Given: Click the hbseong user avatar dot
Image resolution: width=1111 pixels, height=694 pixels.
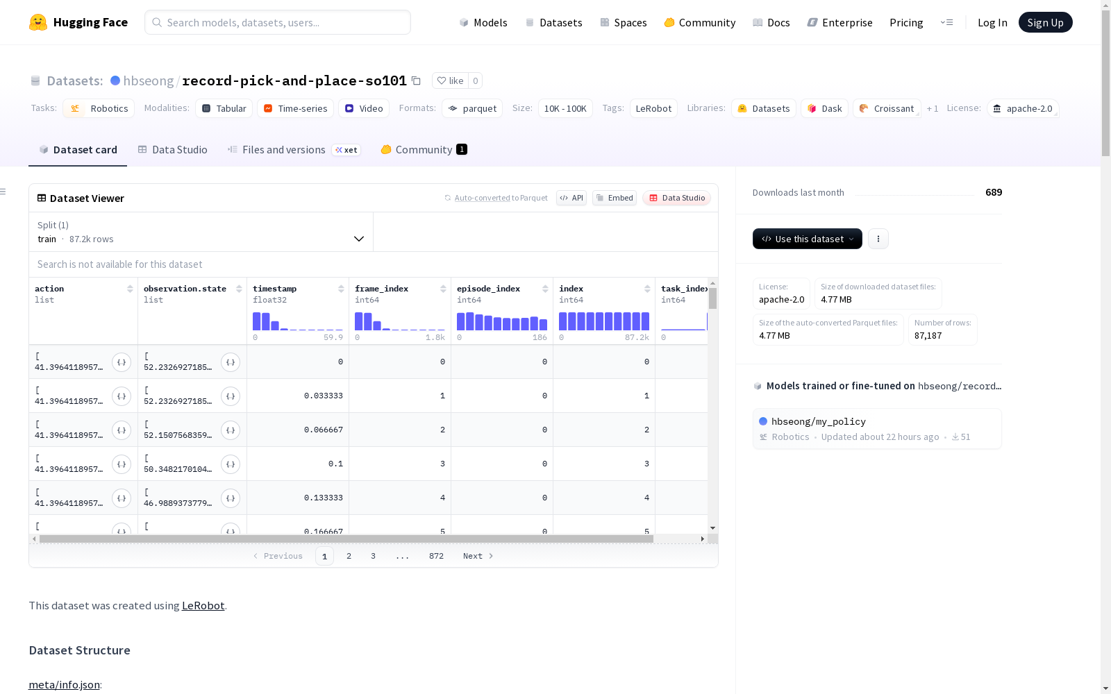Looking at the screenshot, I should tap(115, 81).
